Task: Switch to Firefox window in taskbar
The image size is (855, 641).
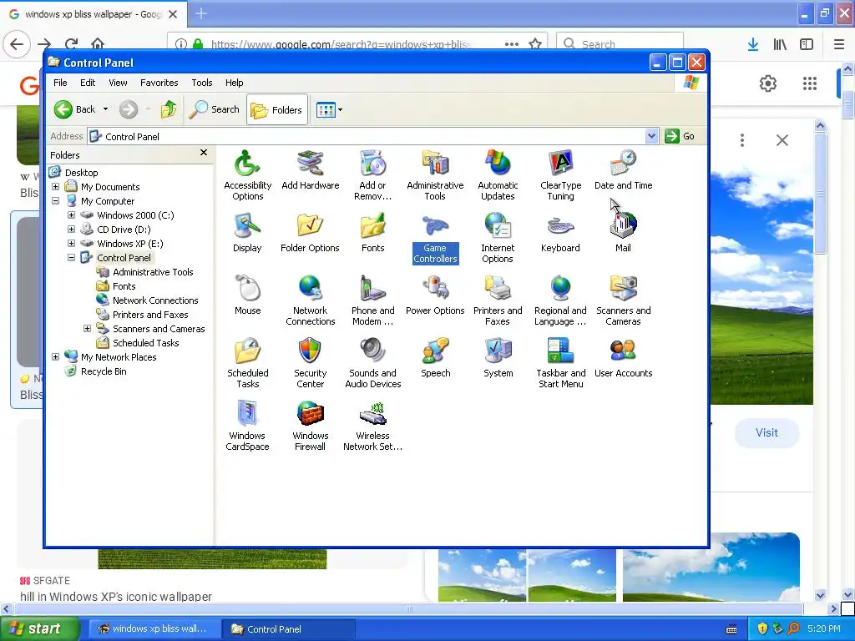Action: click(153, 629)
